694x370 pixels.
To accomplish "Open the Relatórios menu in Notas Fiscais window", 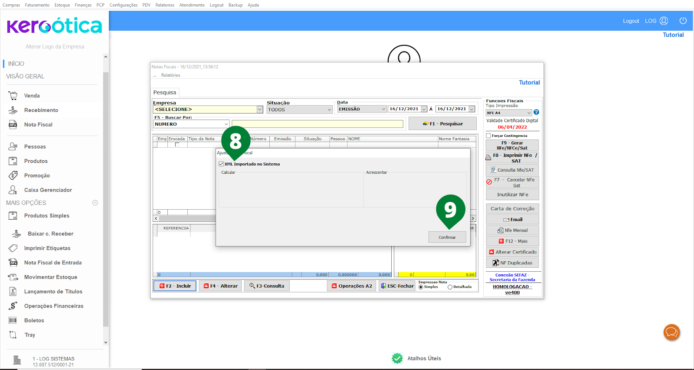I will point(170,75).
